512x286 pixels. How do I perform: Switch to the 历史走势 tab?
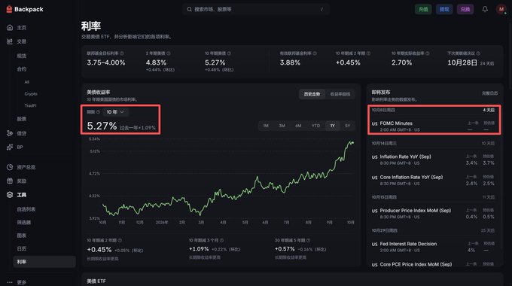(312, 94)
